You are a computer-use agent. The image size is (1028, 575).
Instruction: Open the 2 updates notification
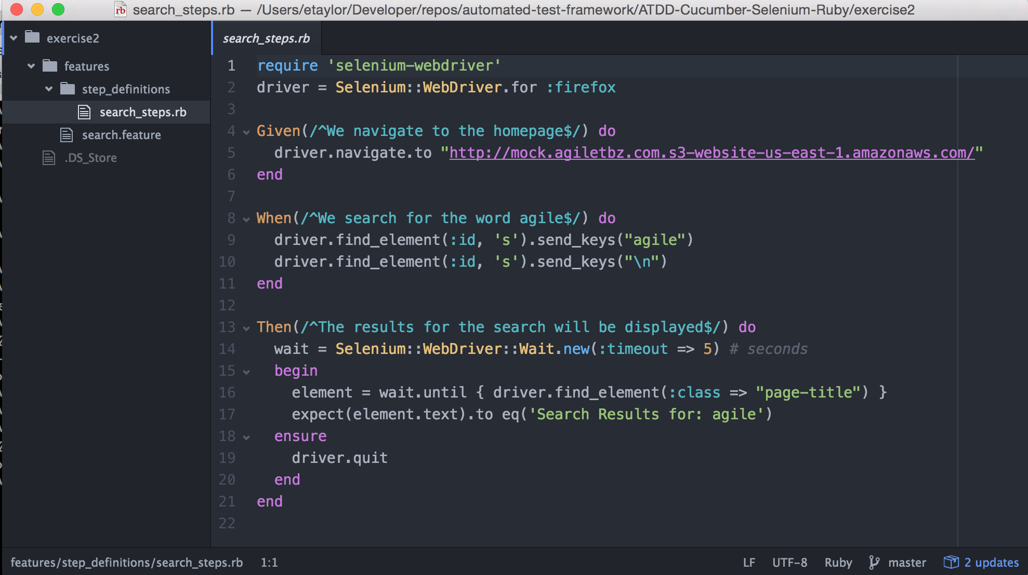point(991,563)
